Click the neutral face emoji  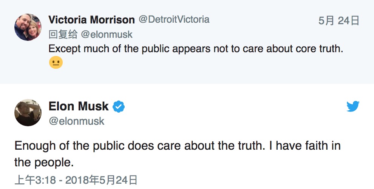[x=55, y=63]
